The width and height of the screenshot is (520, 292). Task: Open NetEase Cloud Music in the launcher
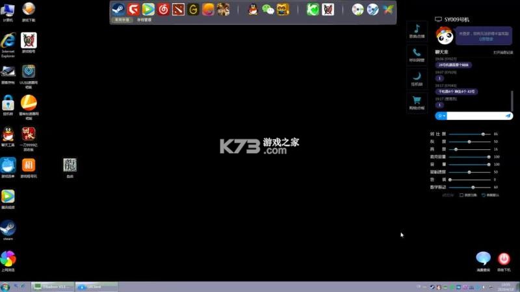click(x=163, y=9)
